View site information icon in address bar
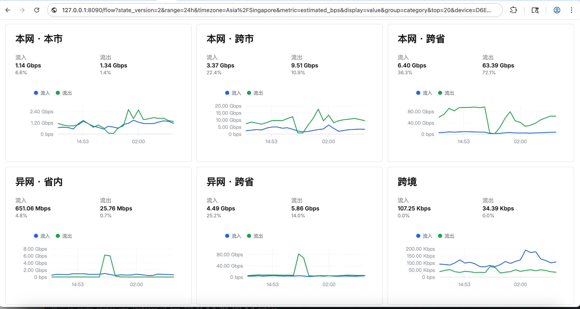Image resolution: width=580 pixels, height=309 pixels. (x=54, y=10)
